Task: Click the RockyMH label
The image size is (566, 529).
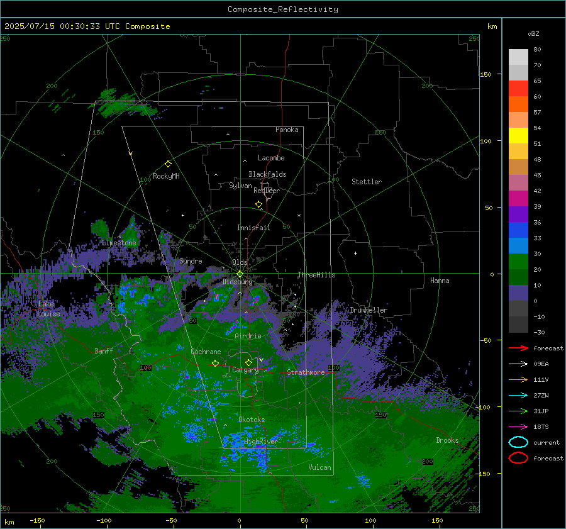Action: coord(166,176)
